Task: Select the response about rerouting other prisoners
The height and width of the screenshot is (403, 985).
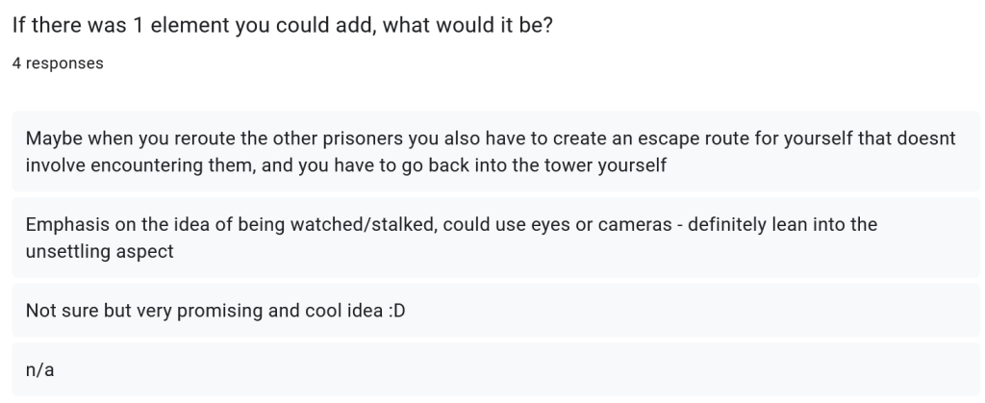Action: [495, 151]
